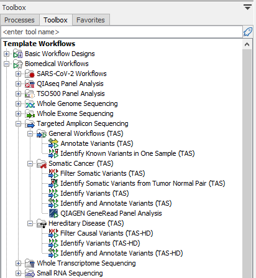Image resolution: width=256 pixels, height=278 pixels.
Task: Collapse the Somatic Cancer (TAS) node
Action: (x=30, y=163)
